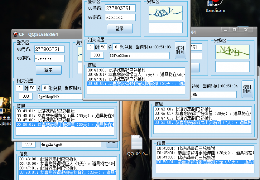The width and height of the screenshot is (260, 180).
Task: Click the CF icon in QQ:516568664 title bar
Action: coord(16,34)
